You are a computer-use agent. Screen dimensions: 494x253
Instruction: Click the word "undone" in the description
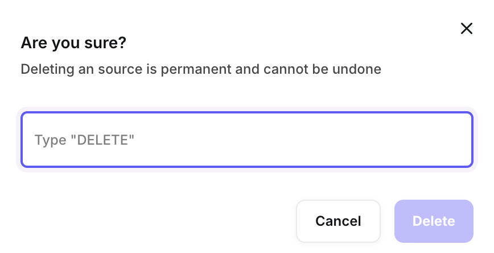click(x=360, y=70)
